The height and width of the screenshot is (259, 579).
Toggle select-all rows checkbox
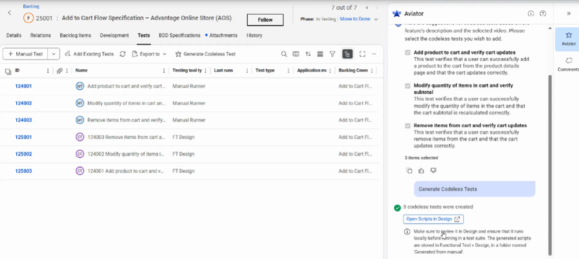[8, 71]
